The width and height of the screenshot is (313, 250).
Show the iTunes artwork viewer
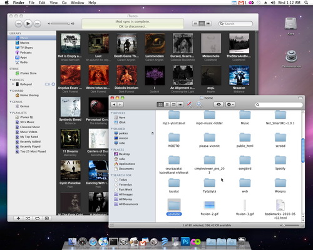(x=47, y=218)
